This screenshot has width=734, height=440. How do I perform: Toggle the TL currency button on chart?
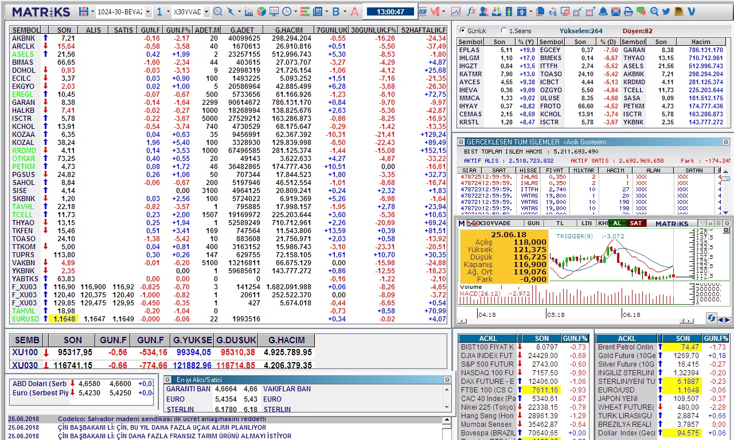point(560,223)
